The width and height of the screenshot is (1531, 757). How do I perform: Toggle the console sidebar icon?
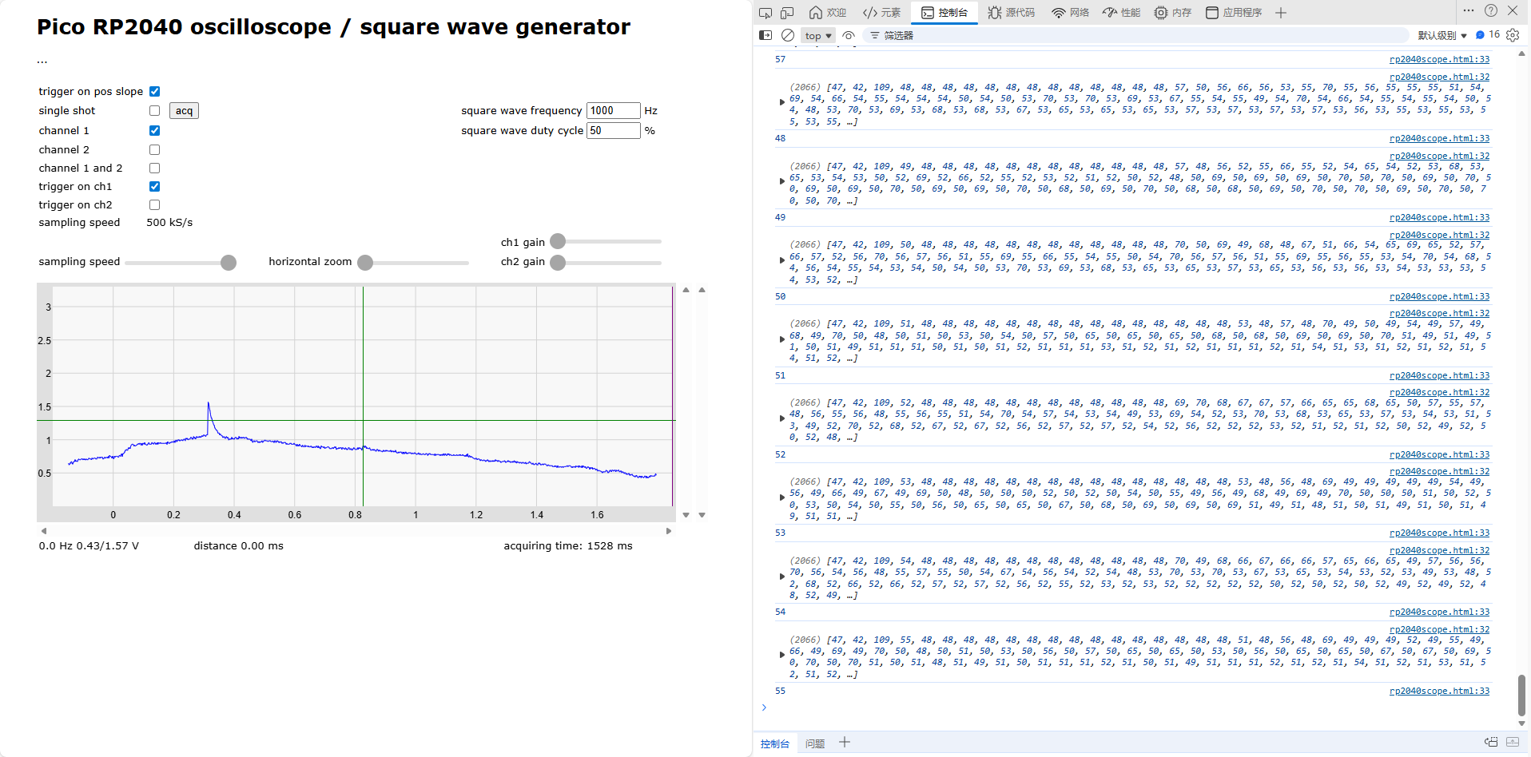coord(765,35)
